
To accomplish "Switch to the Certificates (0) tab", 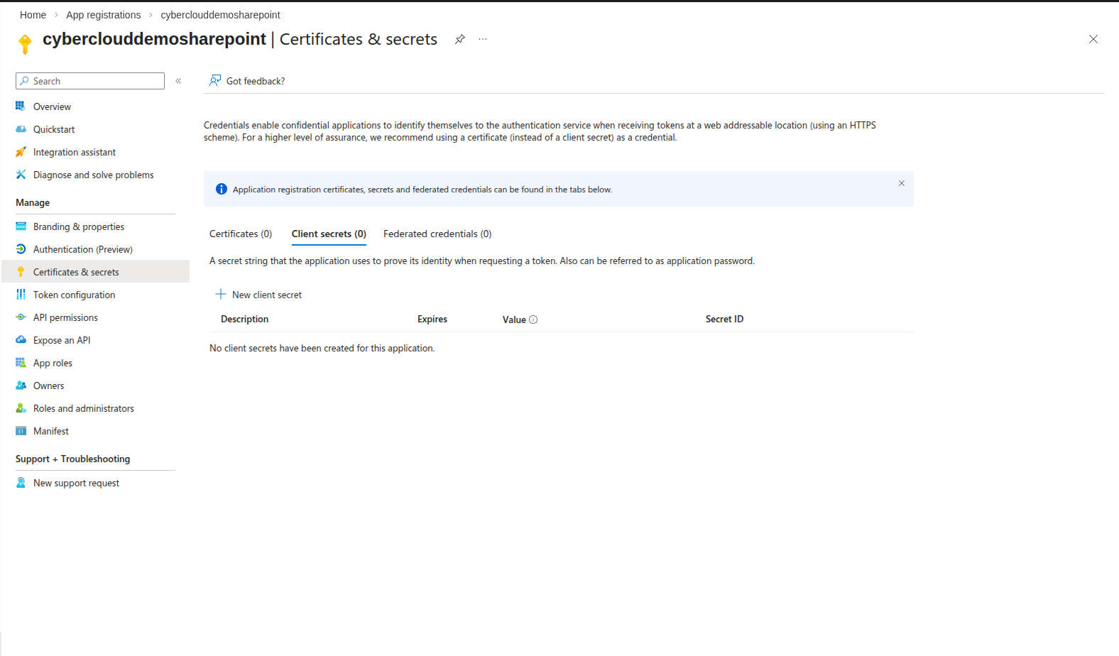I will pos(241,234).
